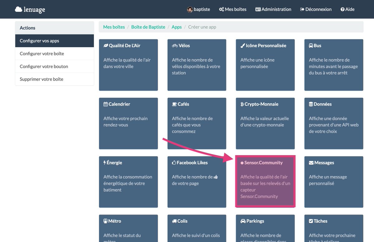Open Mes boîtes in the top navigation
This screenshot has height=242, width=374.
click(233, 9)
